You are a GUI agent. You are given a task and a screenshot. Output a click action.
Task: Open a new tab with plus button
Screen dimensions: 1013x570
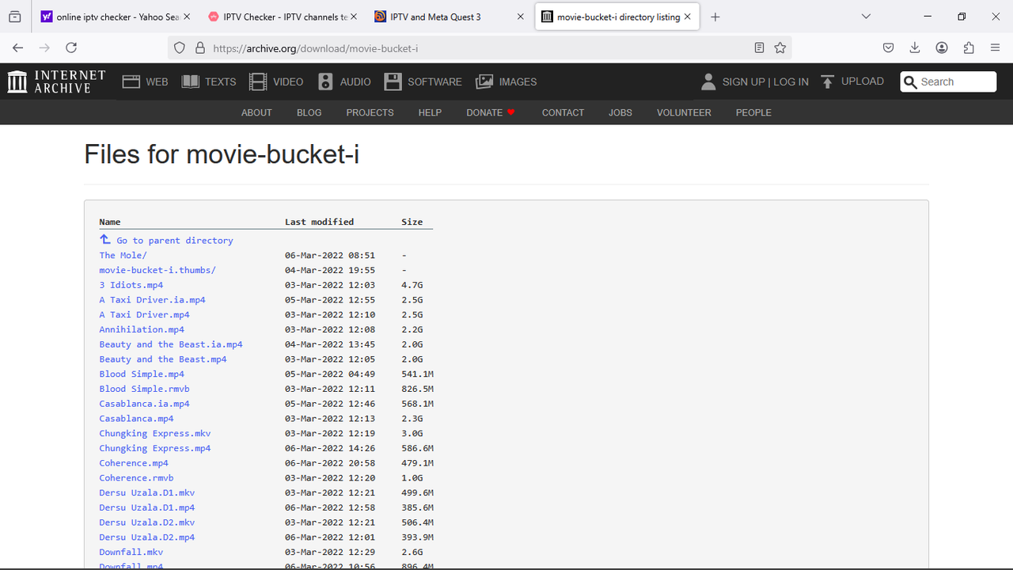pyautogui.click(x=715, y=17)
